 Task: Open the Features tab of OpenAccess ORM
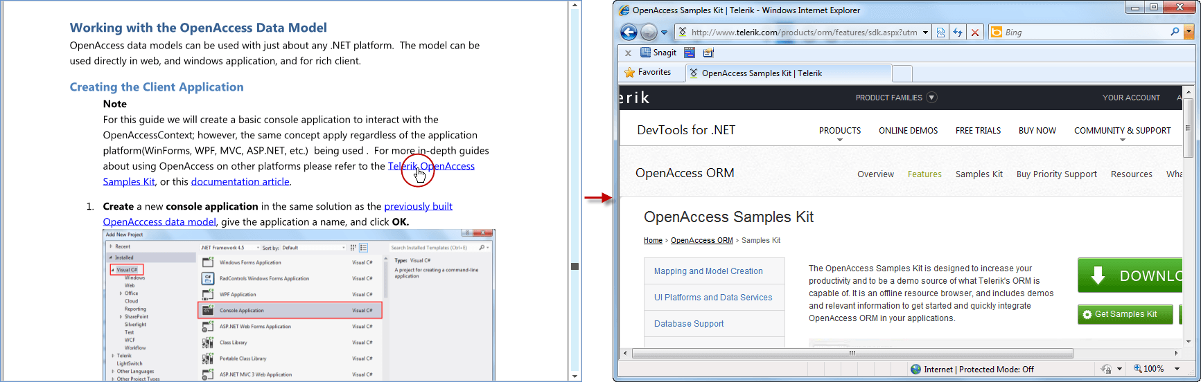pyautogui.click(x=924, y=174)
